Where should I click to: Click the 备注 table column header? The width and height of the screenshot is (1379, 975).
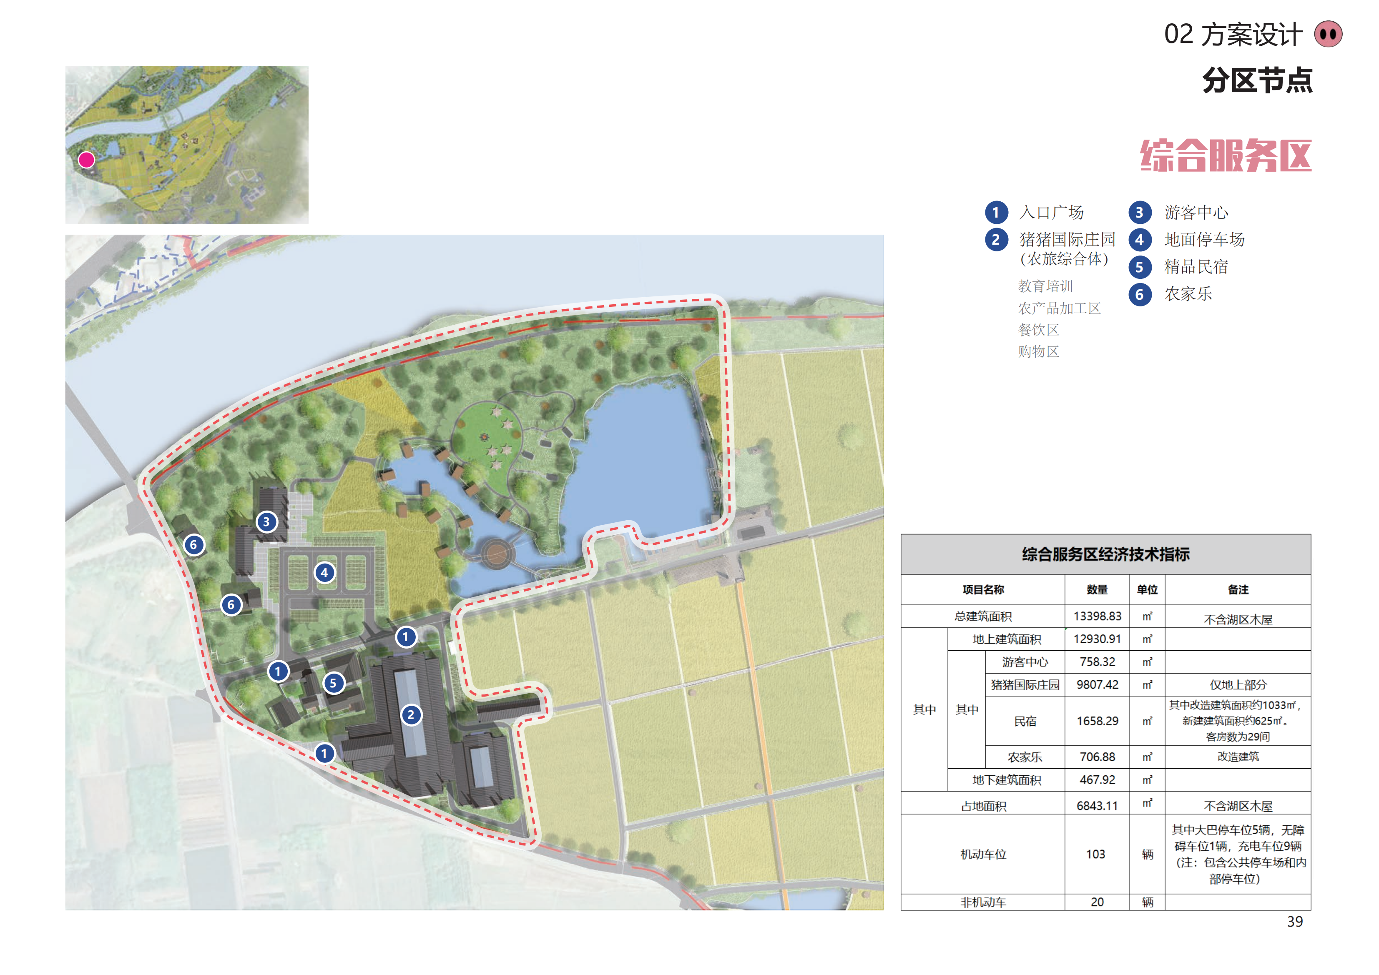pyautogui.click(x=1238, y=589)
